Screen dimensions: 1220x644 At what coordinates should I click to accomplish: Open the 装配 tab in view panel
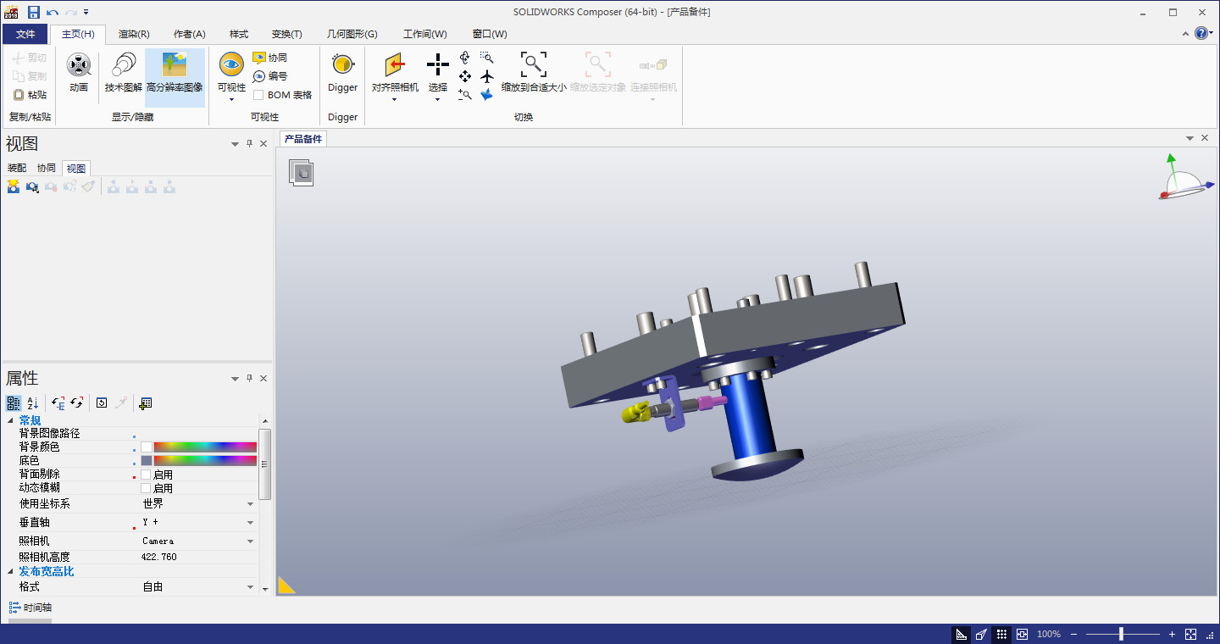17,168
